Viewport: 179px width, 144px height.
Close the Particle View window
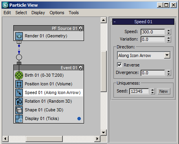click(174, 5)
